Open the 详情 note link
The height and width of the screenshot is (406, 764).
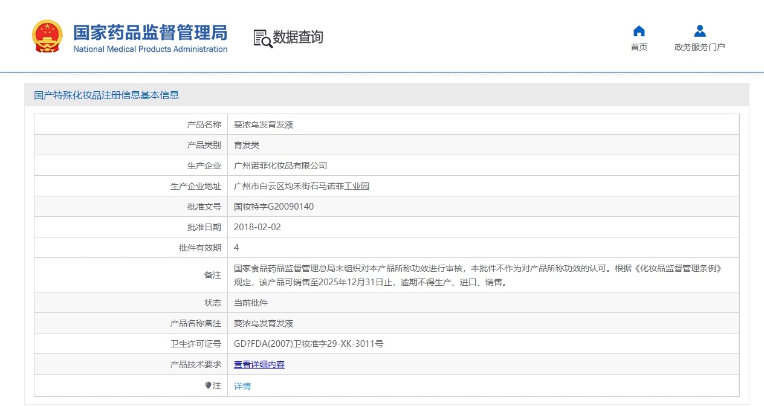(242, 386)
